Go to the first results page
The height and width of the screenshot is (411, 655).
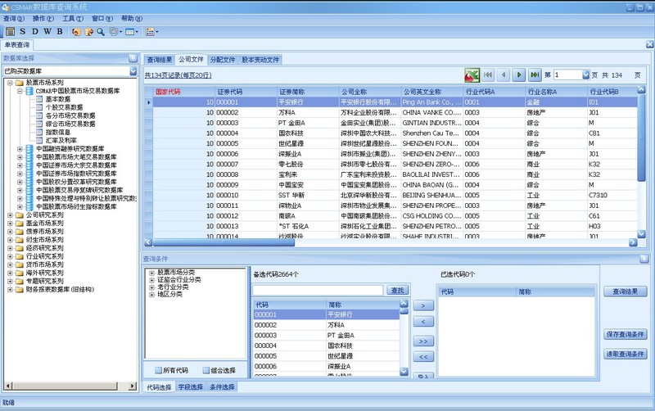(x=488, y=75)
